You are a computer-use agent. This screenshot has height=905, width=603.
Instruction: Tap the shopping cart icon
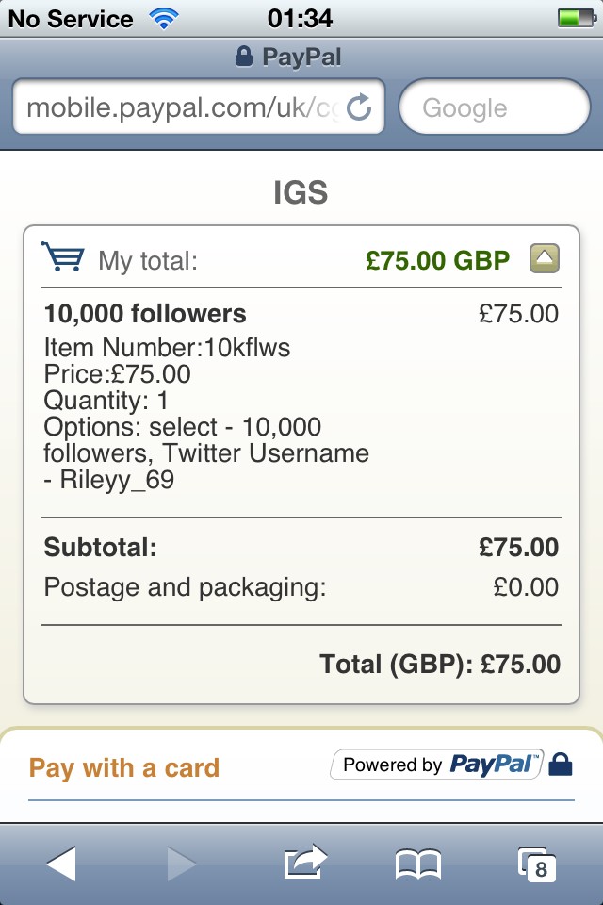63,256
